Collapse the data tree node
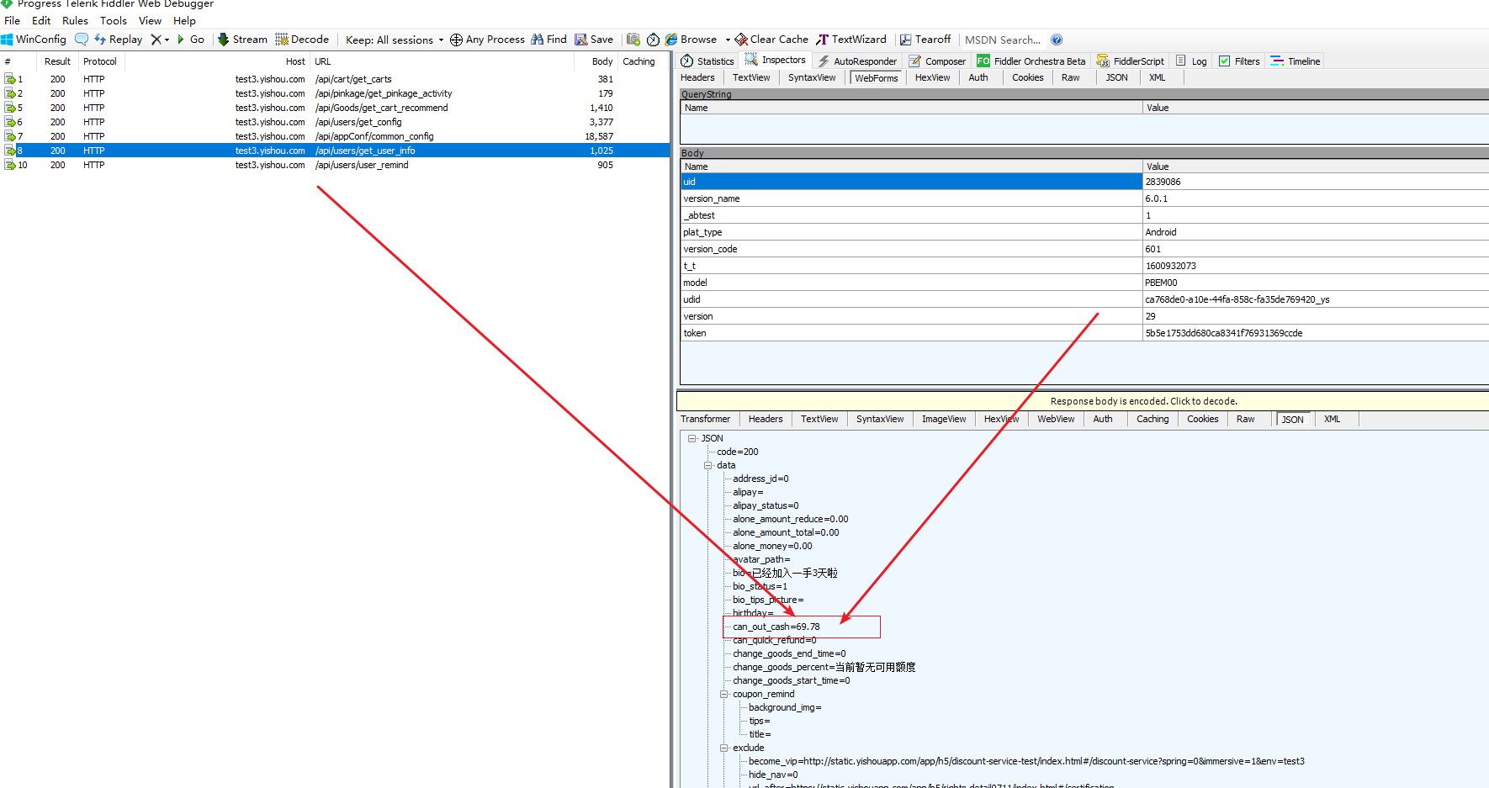The image size is (1489, 788). pos(707,465)
